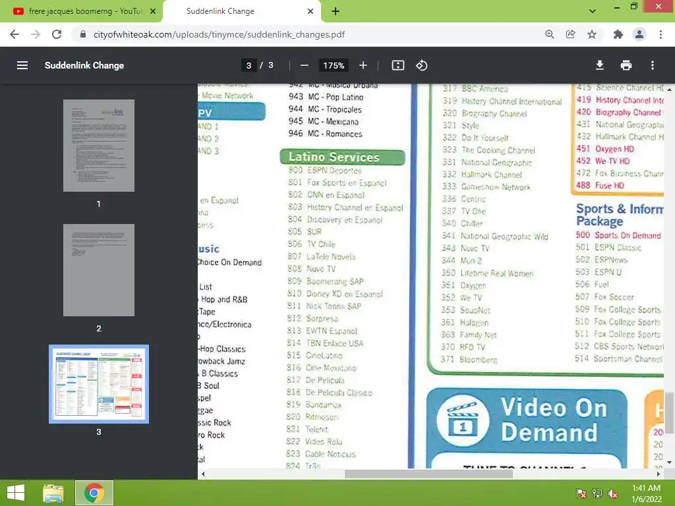The width and height of the screenshot is (675, 506).
Task: Print the PDF document
Action: pyautogui.click(x=626, y=65)
